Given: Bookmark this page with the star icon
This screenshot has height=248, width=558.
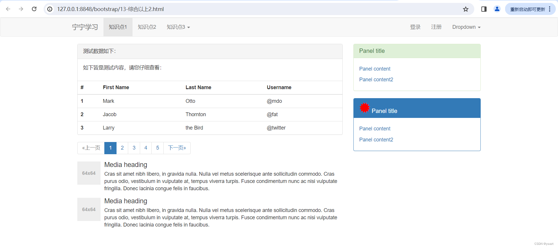Looking at the screenshot, I should (466, 9).
